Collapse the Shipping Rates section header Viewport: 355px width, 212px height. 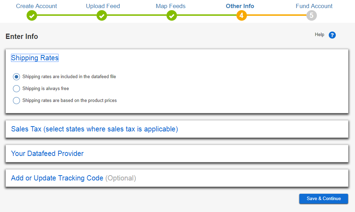[35, 58]
